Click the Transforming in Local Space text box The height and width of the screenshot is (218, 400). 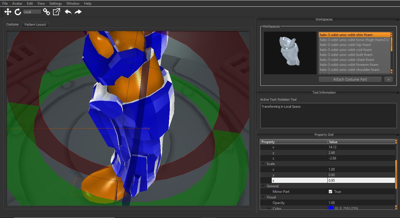tap(328, 115)
